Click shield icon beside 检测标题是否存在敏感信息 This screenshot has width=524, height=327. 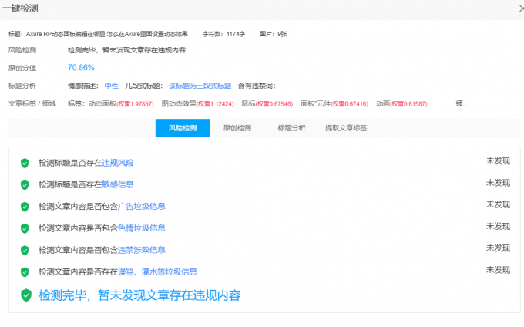tap(25, 185)
